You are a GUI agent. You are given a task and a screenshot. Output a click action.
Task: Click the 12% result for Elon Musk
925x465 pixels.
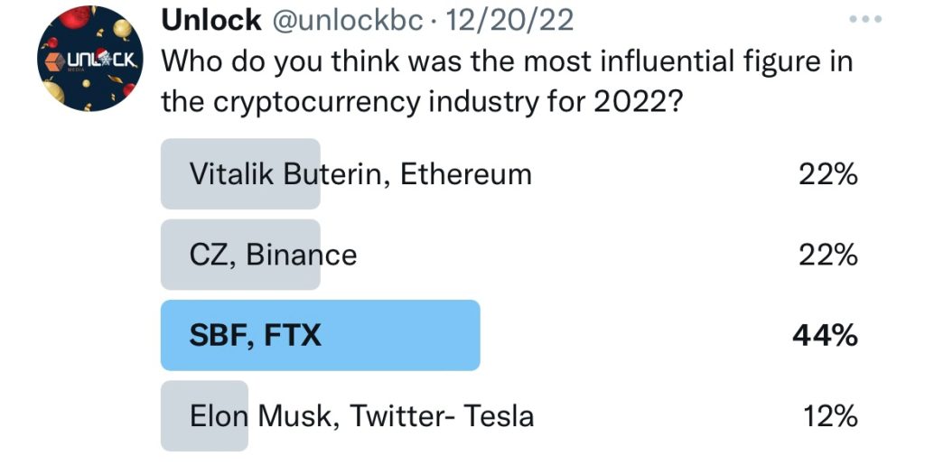pyautogui.click(x=830, y=416)
